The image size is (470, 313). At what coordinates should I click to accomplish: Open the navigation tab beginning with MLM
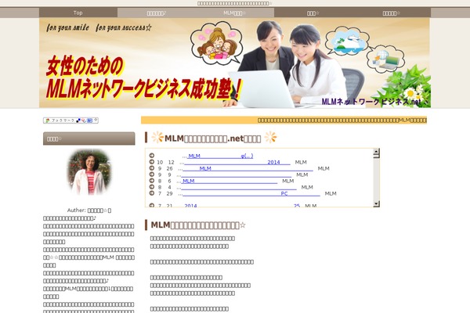[x=234, y=13]
